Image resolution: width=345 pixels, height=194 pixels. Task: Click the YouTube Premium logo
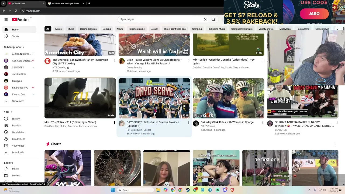pos(21,19)
